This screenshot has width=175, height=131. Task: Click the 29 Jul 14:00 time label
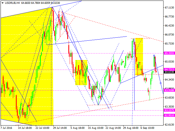click(60, 128)
